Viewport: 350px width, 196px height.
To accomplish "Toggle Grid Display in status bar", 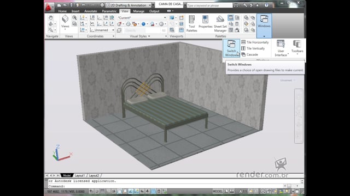I will coord(102,191).
